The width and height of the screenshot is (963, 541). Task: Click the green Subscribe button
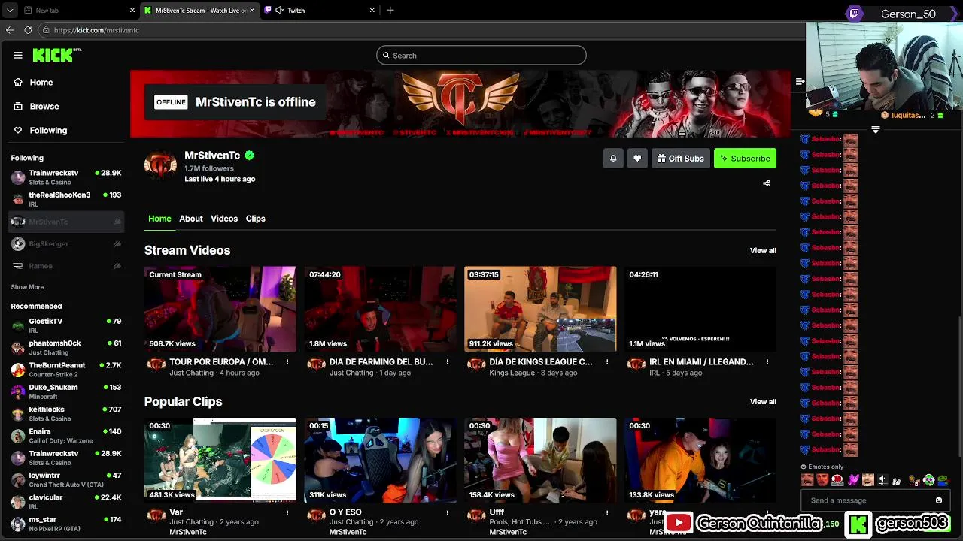pyautogui.click(x=745, y=159)
